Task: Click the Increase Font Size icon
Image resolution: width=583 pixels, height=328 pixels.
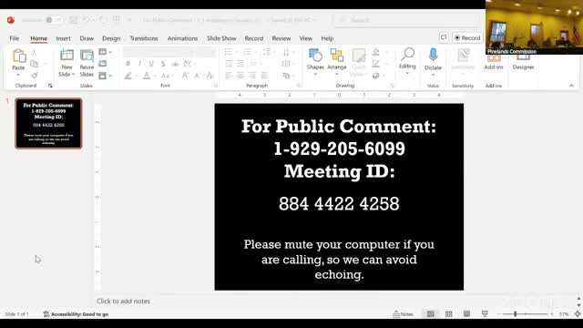Action: [185, 76]
